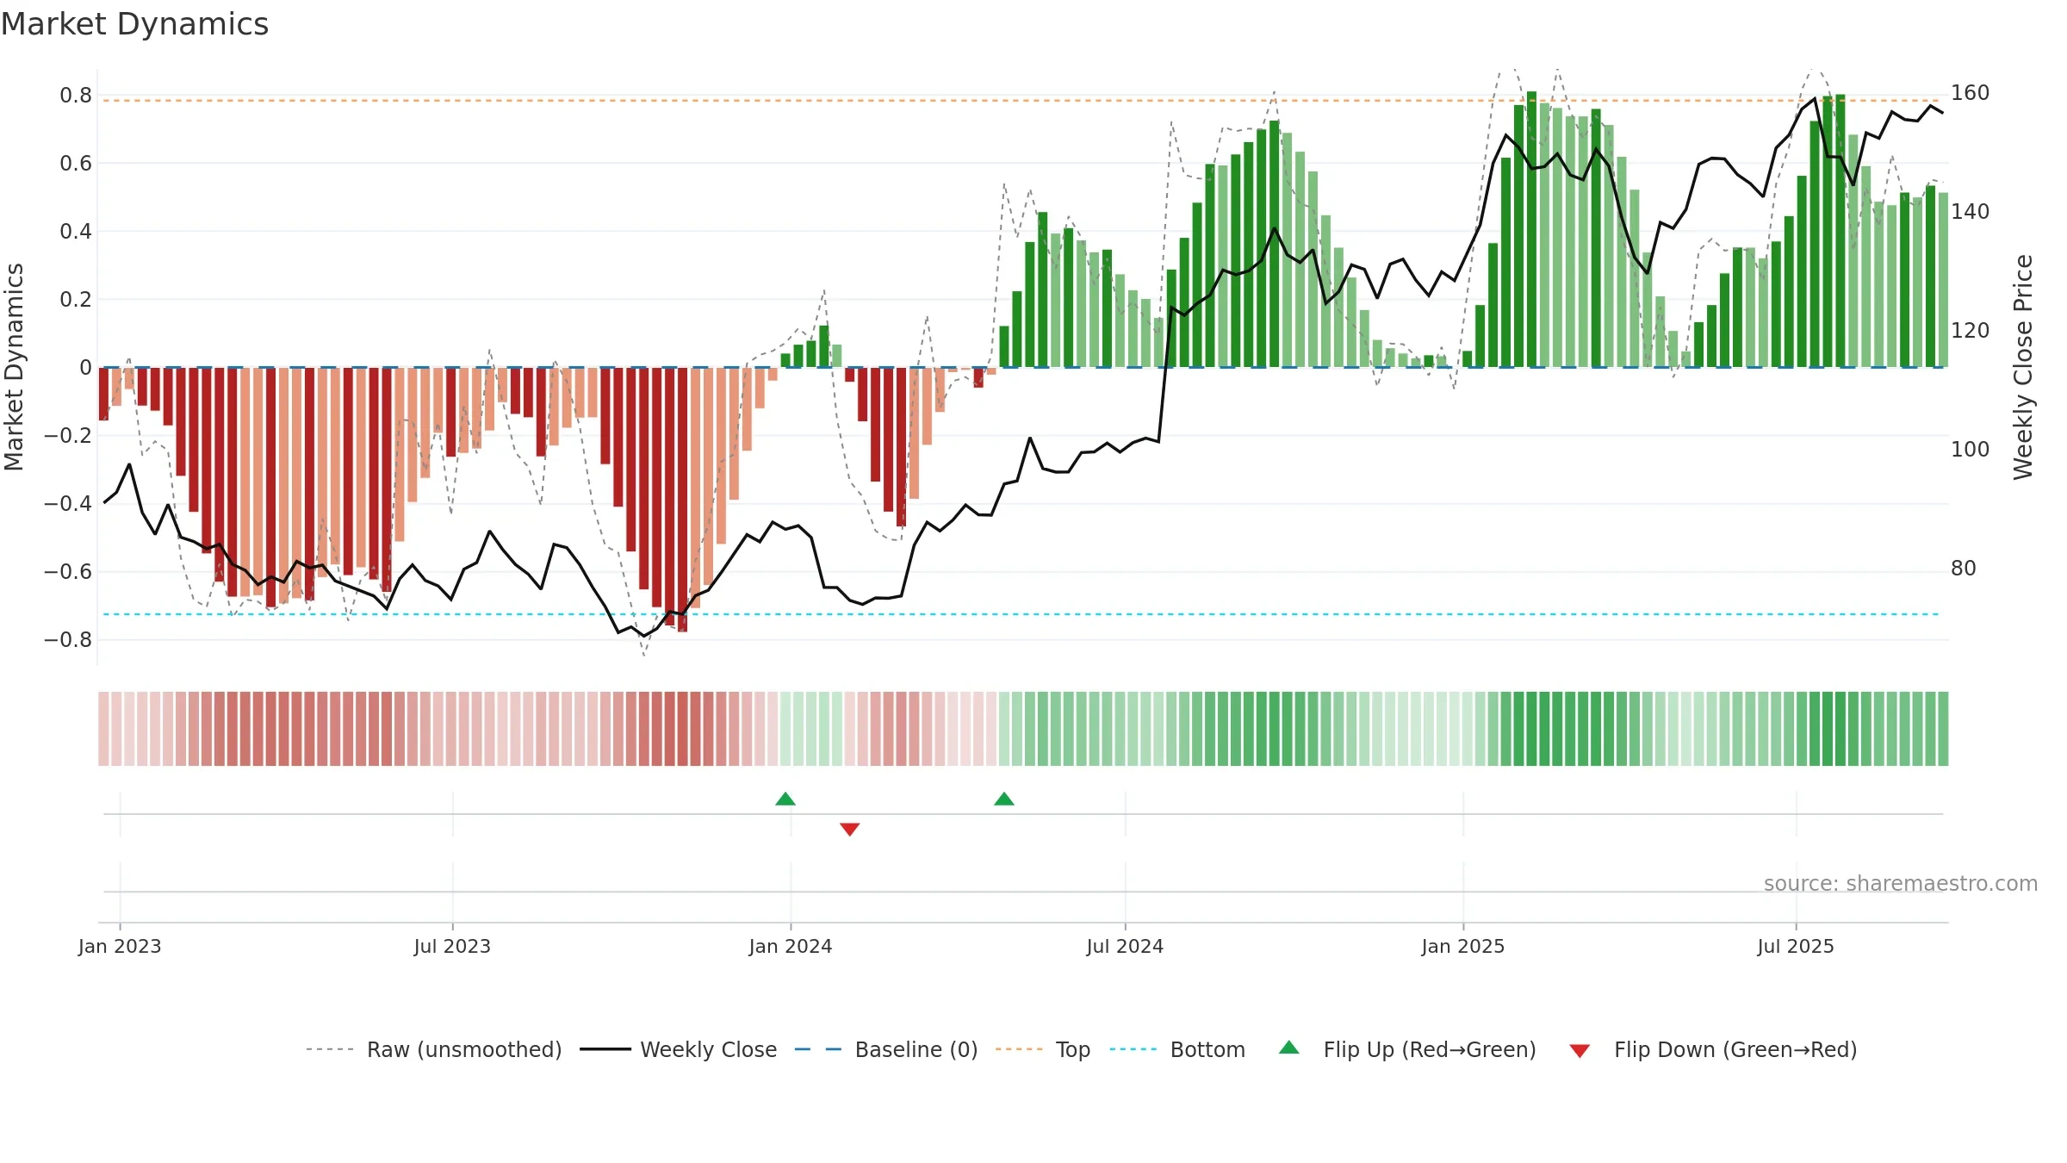Click the 0 left axis tick label
2067x1163 pixels.
click(86, 367)
